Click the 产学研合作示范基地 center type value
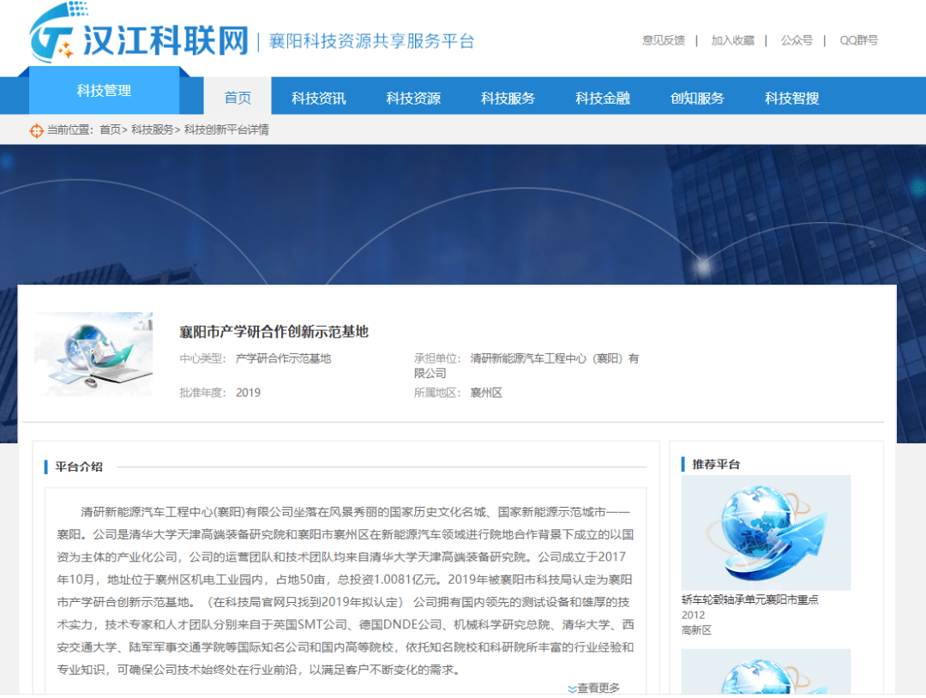The width and height of the screenshot is (926, 698). (284, 358)
